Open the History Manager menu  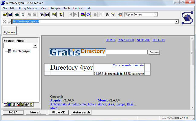[x=28, y=8]
